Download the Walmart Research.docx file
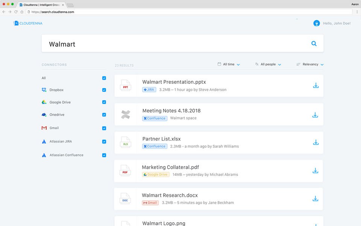Viewport: 361px width, 226px height. point(315,199)
